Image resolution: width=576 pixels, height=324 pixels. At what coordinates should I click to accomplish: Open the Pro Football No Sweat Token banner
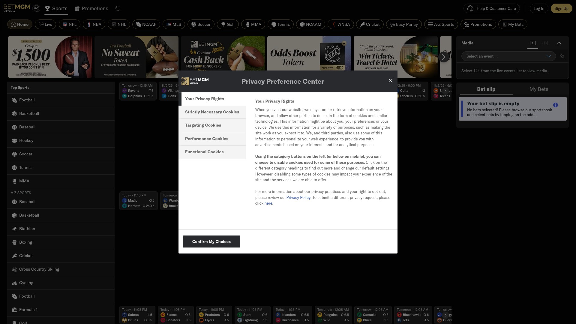click(136, 57)
